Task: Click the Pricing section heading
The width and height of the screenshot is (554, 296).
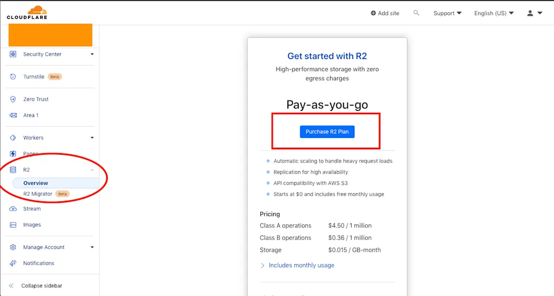Action: click(x=270, y=214)
